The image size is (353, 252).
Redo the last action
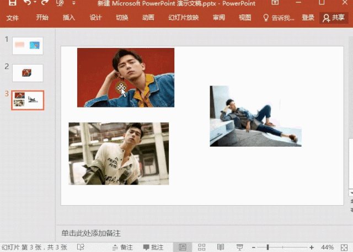[x=45, y=2]
